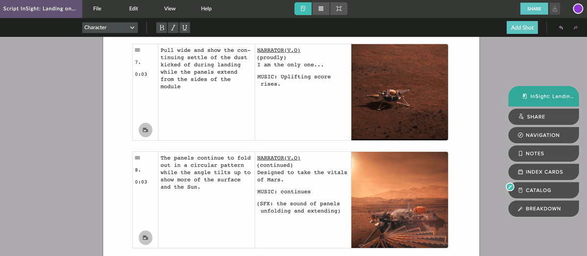Click the camera icon in shot 8
The height and width of the screenshot is (256, 587).
click(145, 237)
